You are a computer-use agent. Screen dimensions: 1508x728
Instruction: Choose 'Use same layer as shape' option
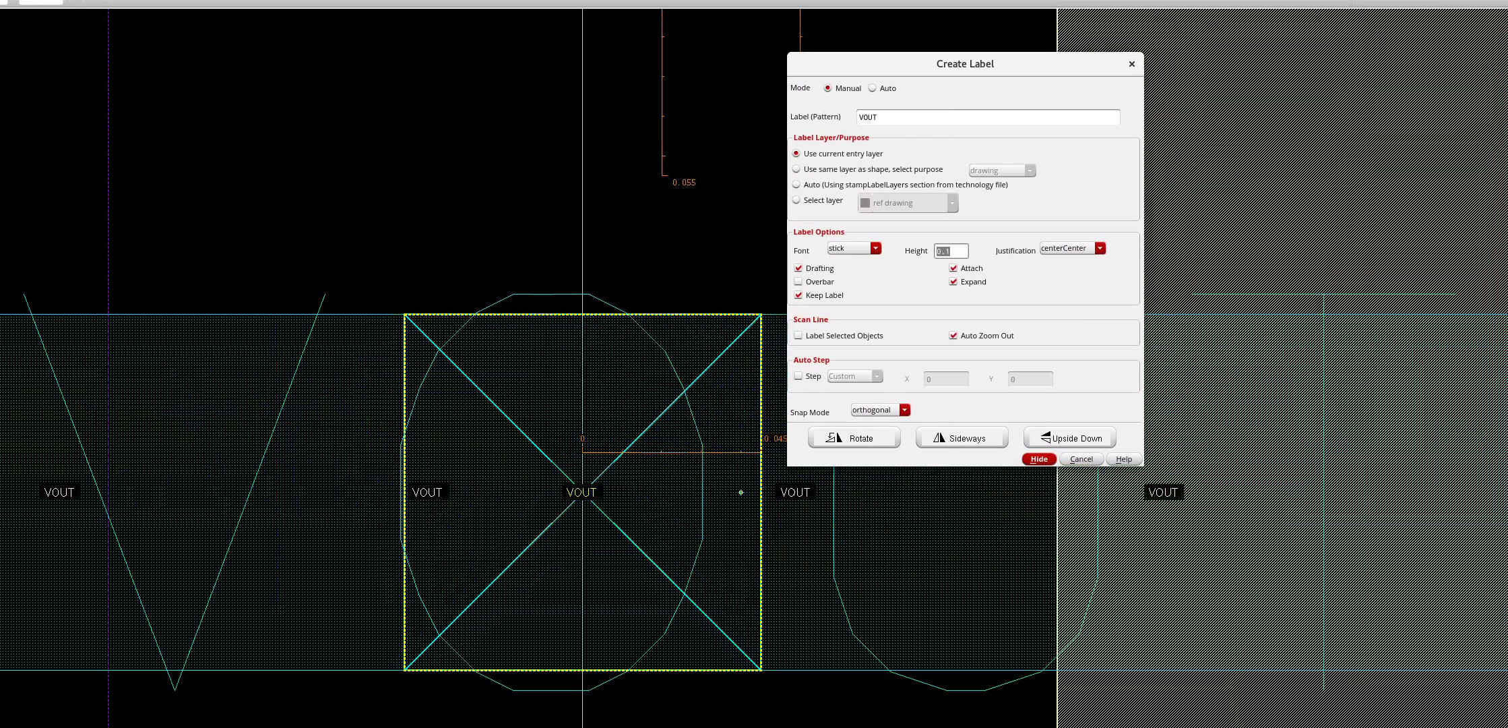click(x=796, y=169)
